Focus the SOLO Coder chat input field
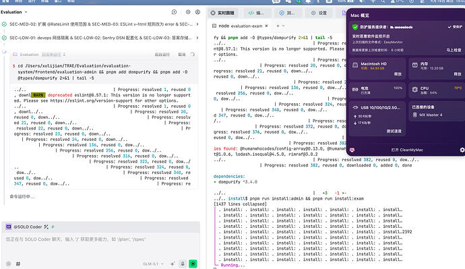Viewport: 465px width, 269px height. point(101,245)
